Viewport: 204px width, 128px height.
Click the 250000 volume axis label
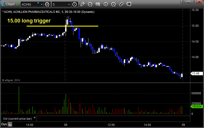coord(196,103)
